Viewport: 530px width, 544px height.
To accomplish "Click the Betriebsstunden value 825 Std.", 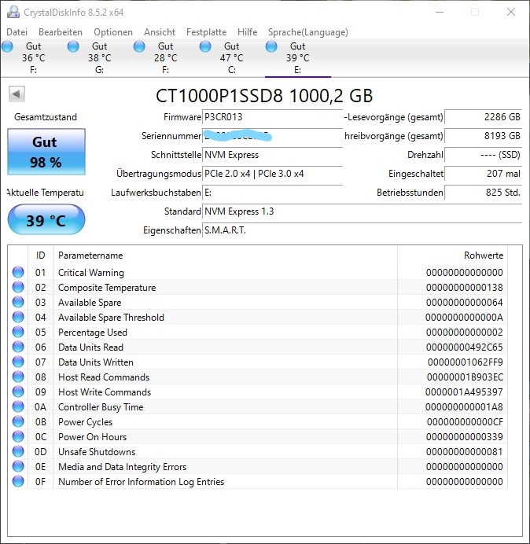I will click(x=483, y=193).
